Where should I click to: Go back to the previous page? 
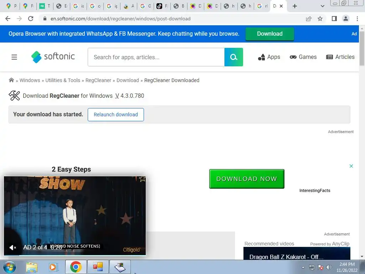[8, 19]
